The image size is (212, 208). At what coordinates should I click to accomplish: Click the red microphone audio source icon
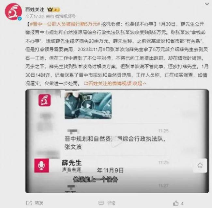(42, 166)
